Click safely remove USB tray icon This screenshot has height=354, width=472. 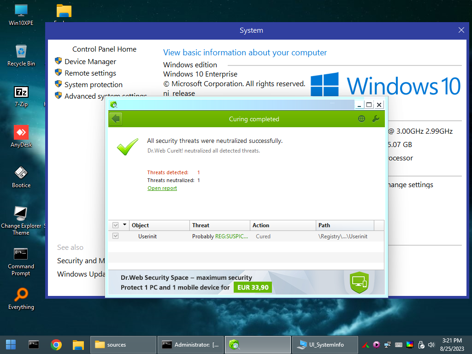click(421, 345)
